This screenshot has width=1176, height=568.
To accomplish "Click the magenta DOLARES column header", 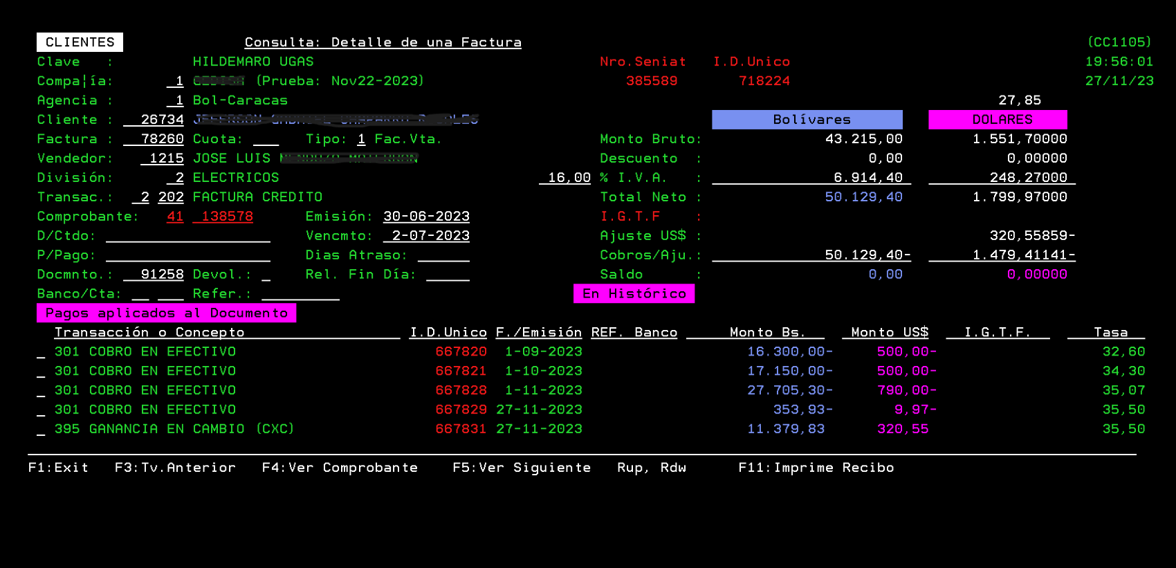I will pos(998,120).
